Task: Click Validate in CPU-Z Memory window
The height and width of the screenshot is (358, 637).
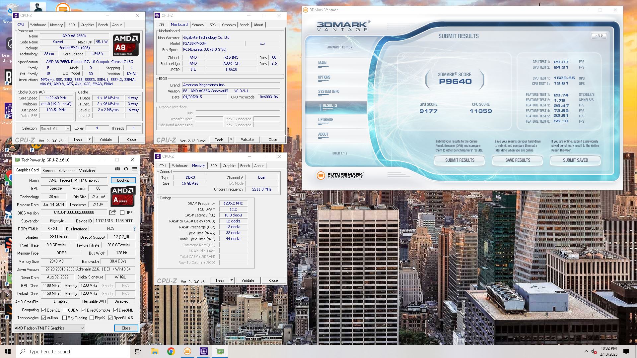Action: point(248,280)
